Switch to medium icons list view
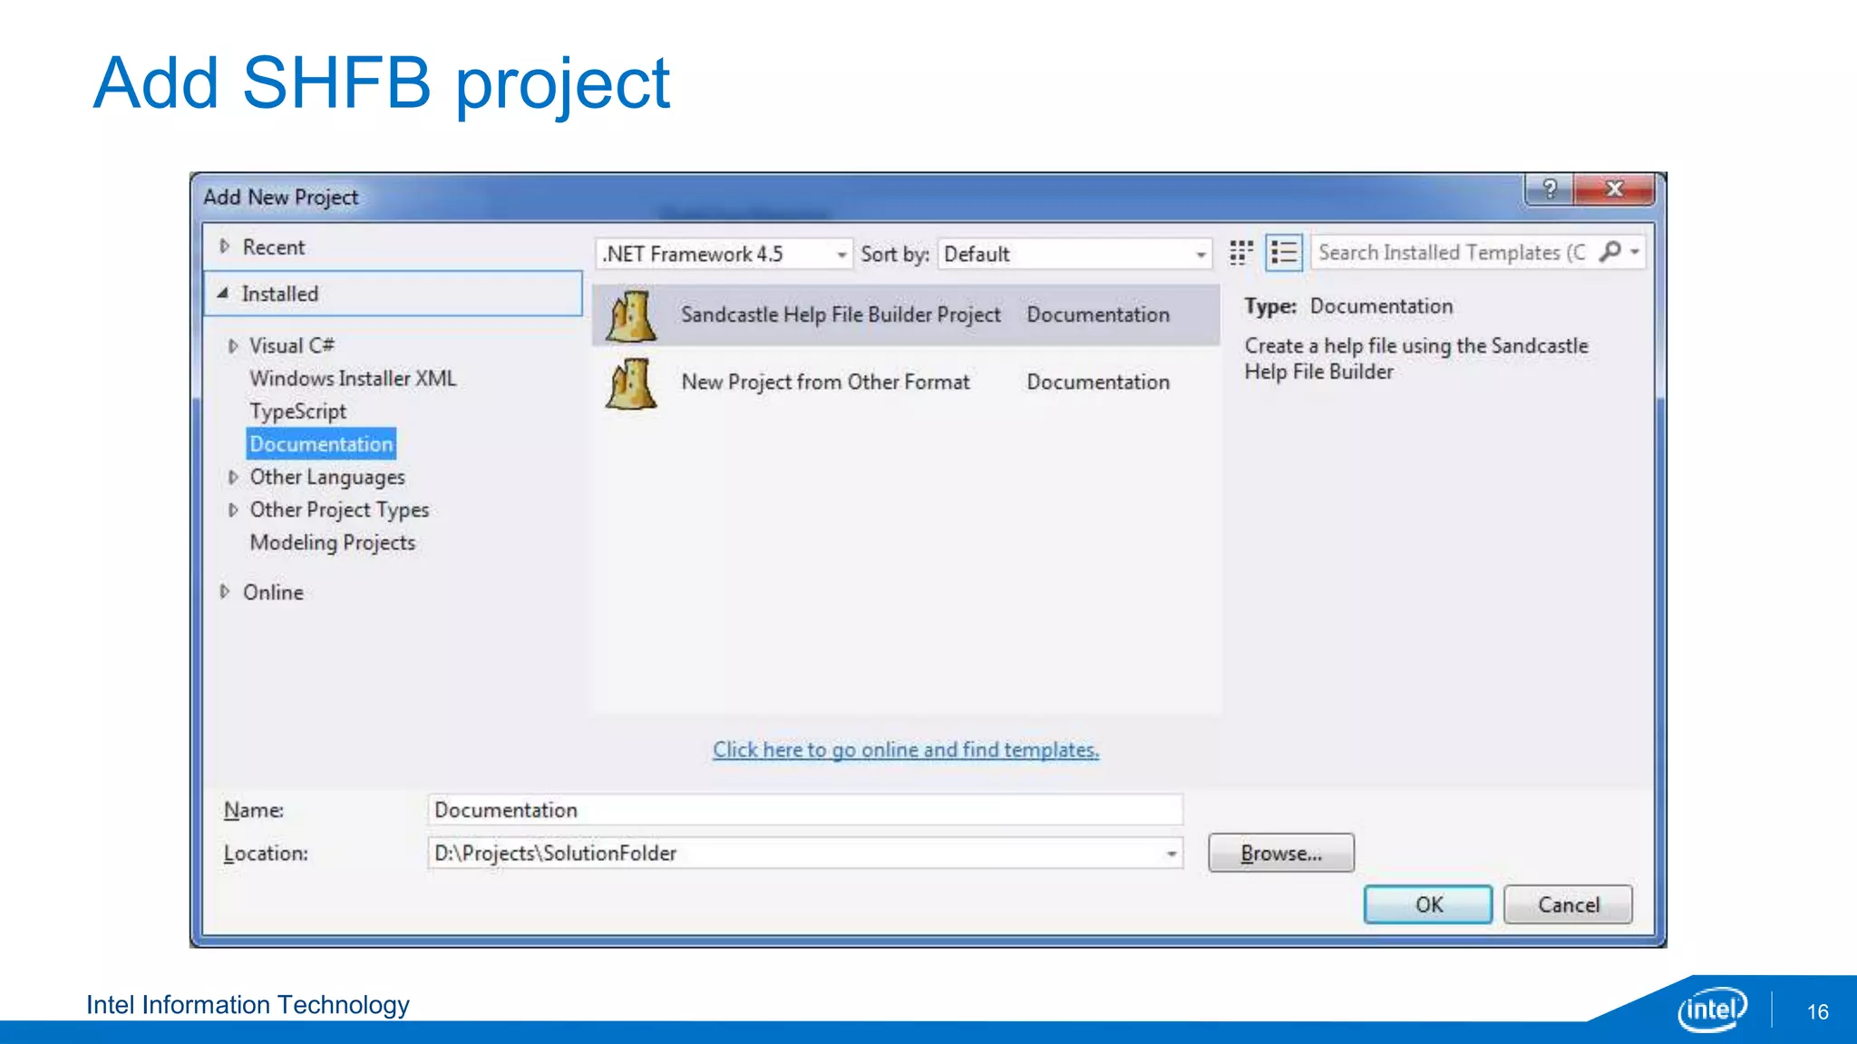 tap(1284, 253)
